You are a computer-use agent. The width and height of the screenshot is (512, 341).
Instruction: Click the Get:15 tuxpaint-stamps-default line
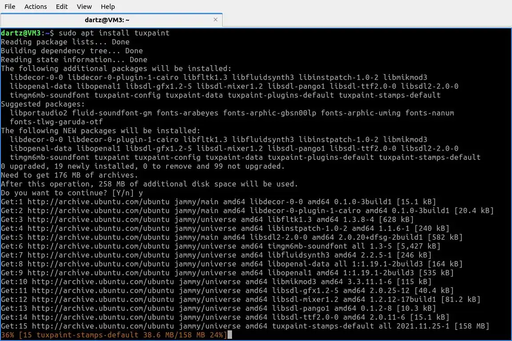point(245,326)
